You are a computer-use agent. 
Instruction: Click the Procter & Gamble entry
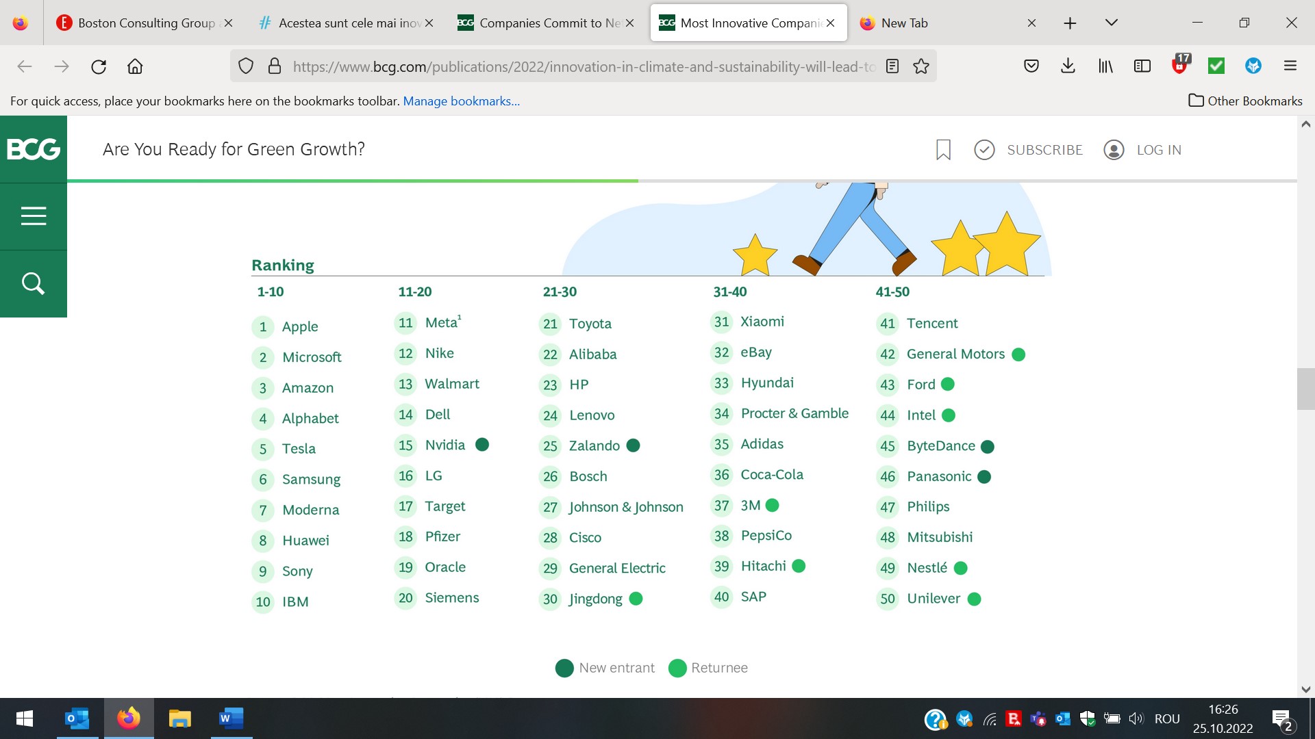tap(780, 413)
